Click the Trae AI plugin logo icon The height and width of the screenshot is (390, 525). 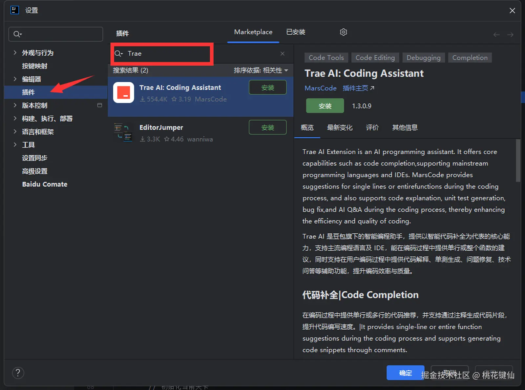click(124, 92)
